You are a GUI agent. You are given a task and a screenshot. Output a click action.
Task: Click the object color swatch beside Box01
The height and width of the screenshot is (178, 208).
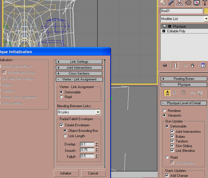206,11
